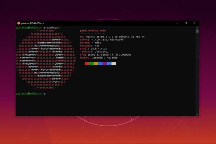The image size is (216, 144).
Task: Minimize the pablinux terminal window
Action: (x=177, y=23)
